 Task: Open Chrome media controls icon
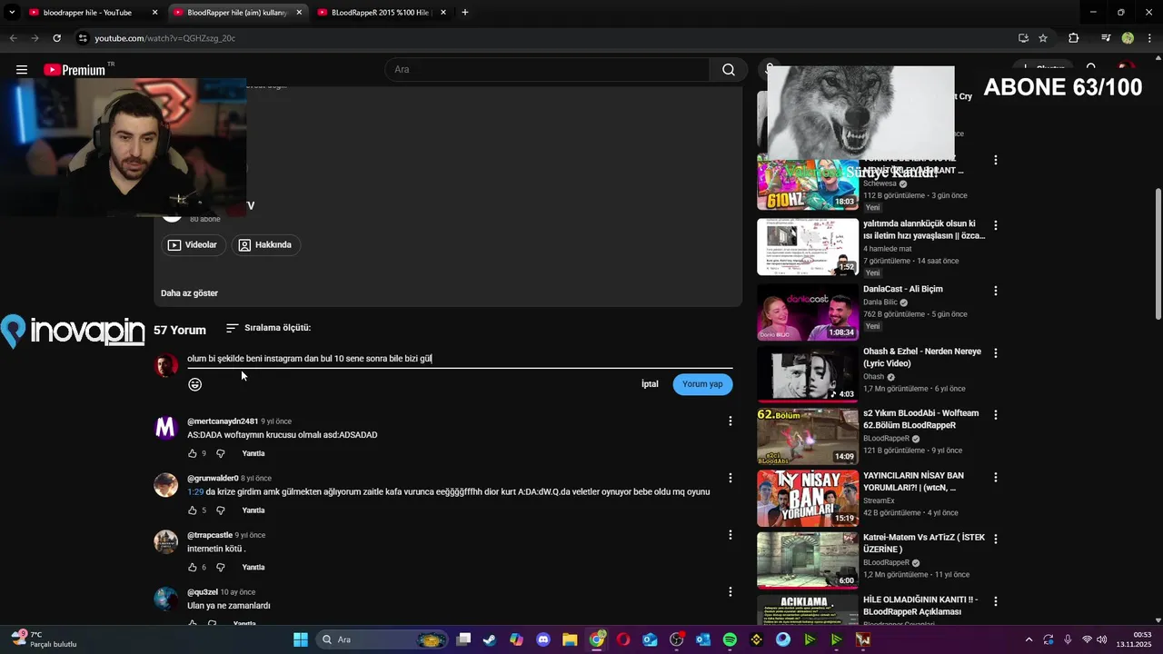coord(1106,38)
